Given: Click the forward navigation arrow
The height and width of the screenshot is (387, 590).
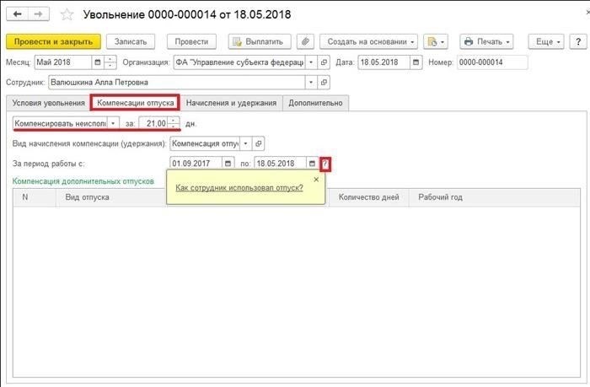Looking at the screenshot, I should coord(38,14).
